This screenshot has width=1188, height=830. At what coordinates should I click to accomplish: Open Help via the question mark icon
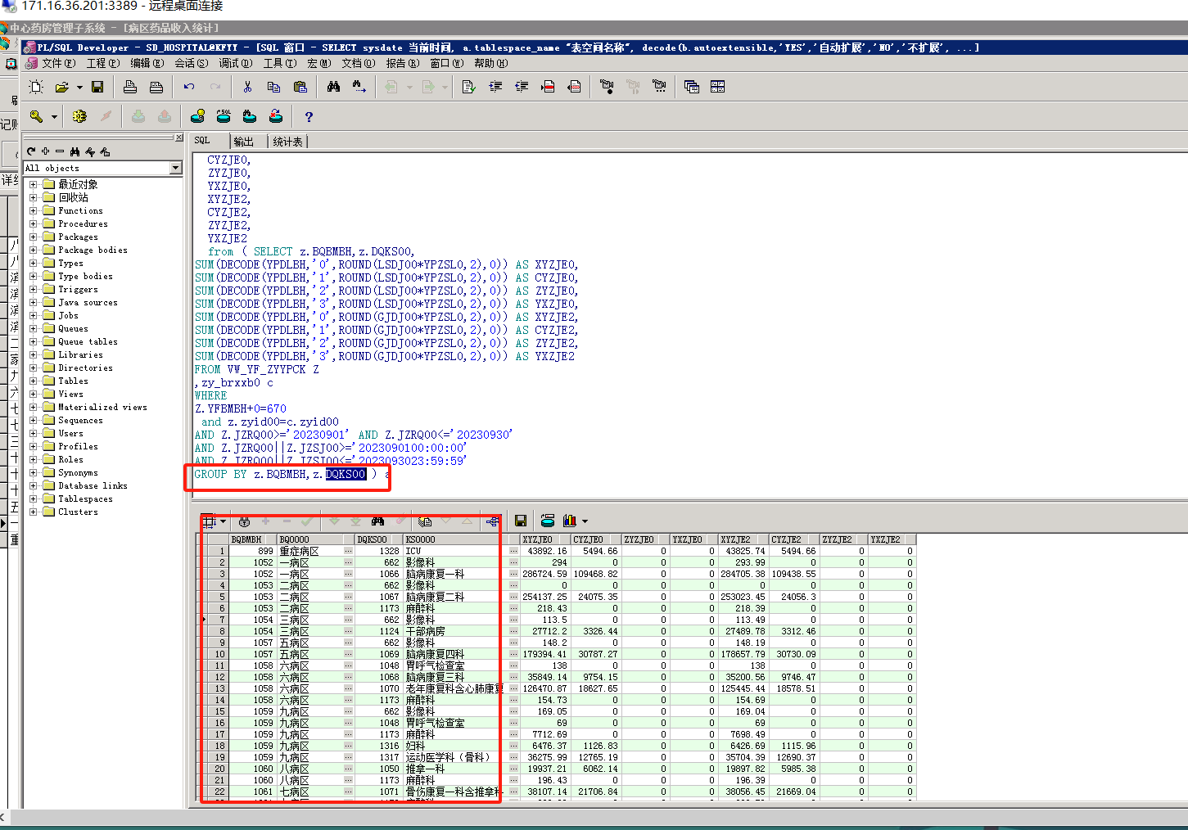309,117
